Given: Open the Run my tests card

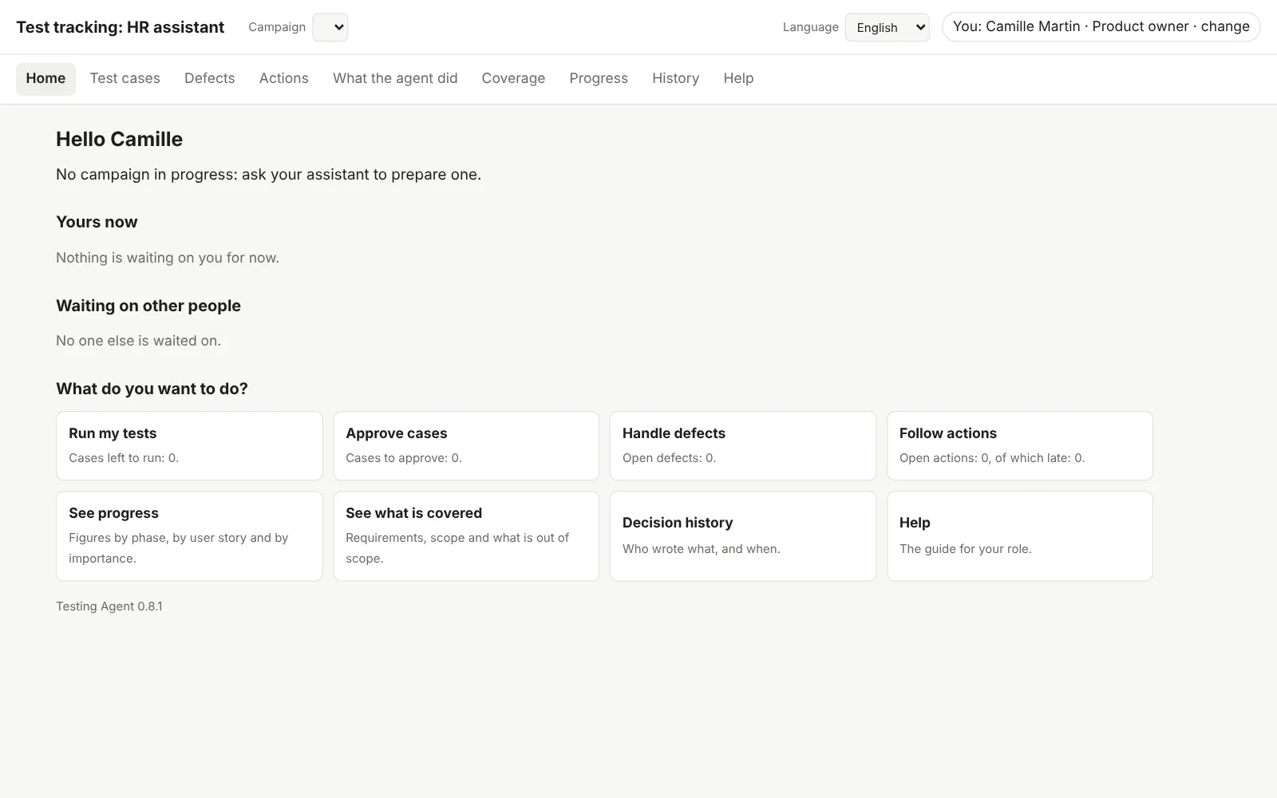Looking at the screenshot, I should click(x=189, y=446).
